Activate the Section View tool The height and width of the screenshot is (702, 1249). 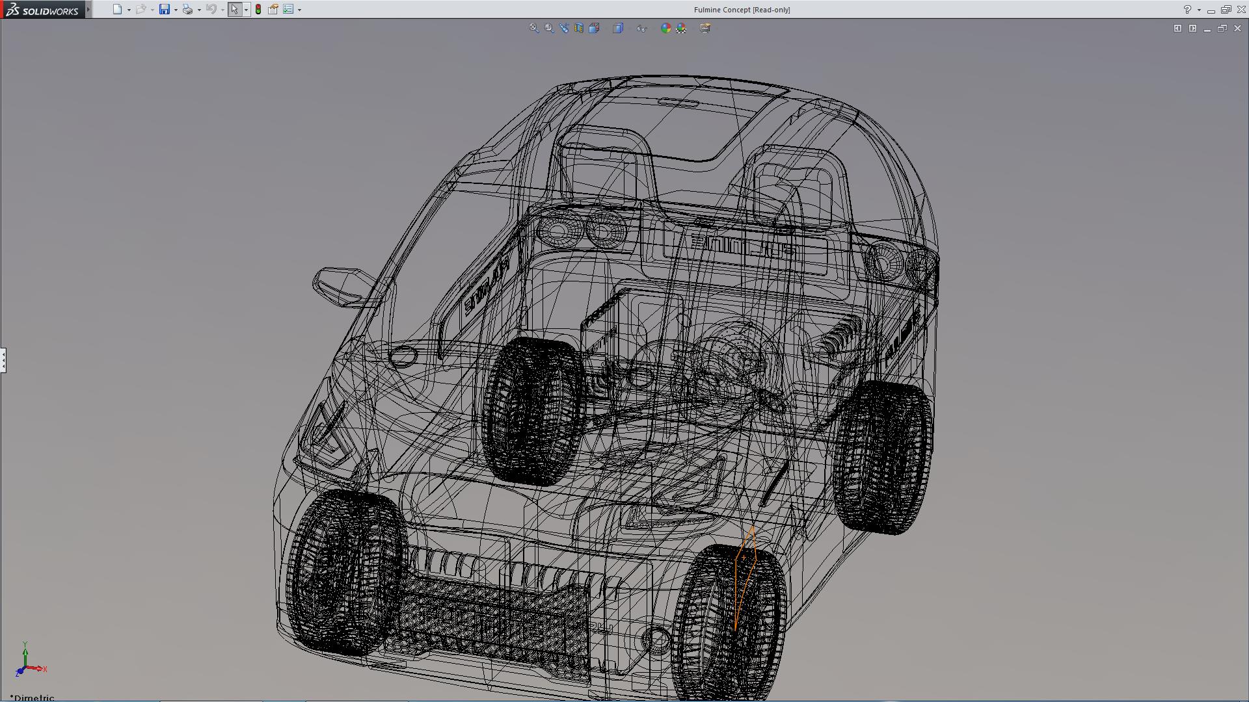(x=579, y=28)
